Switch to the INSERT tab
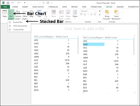Screen dimensions: 140x106 pyautogui.click(x=25, y=7)
